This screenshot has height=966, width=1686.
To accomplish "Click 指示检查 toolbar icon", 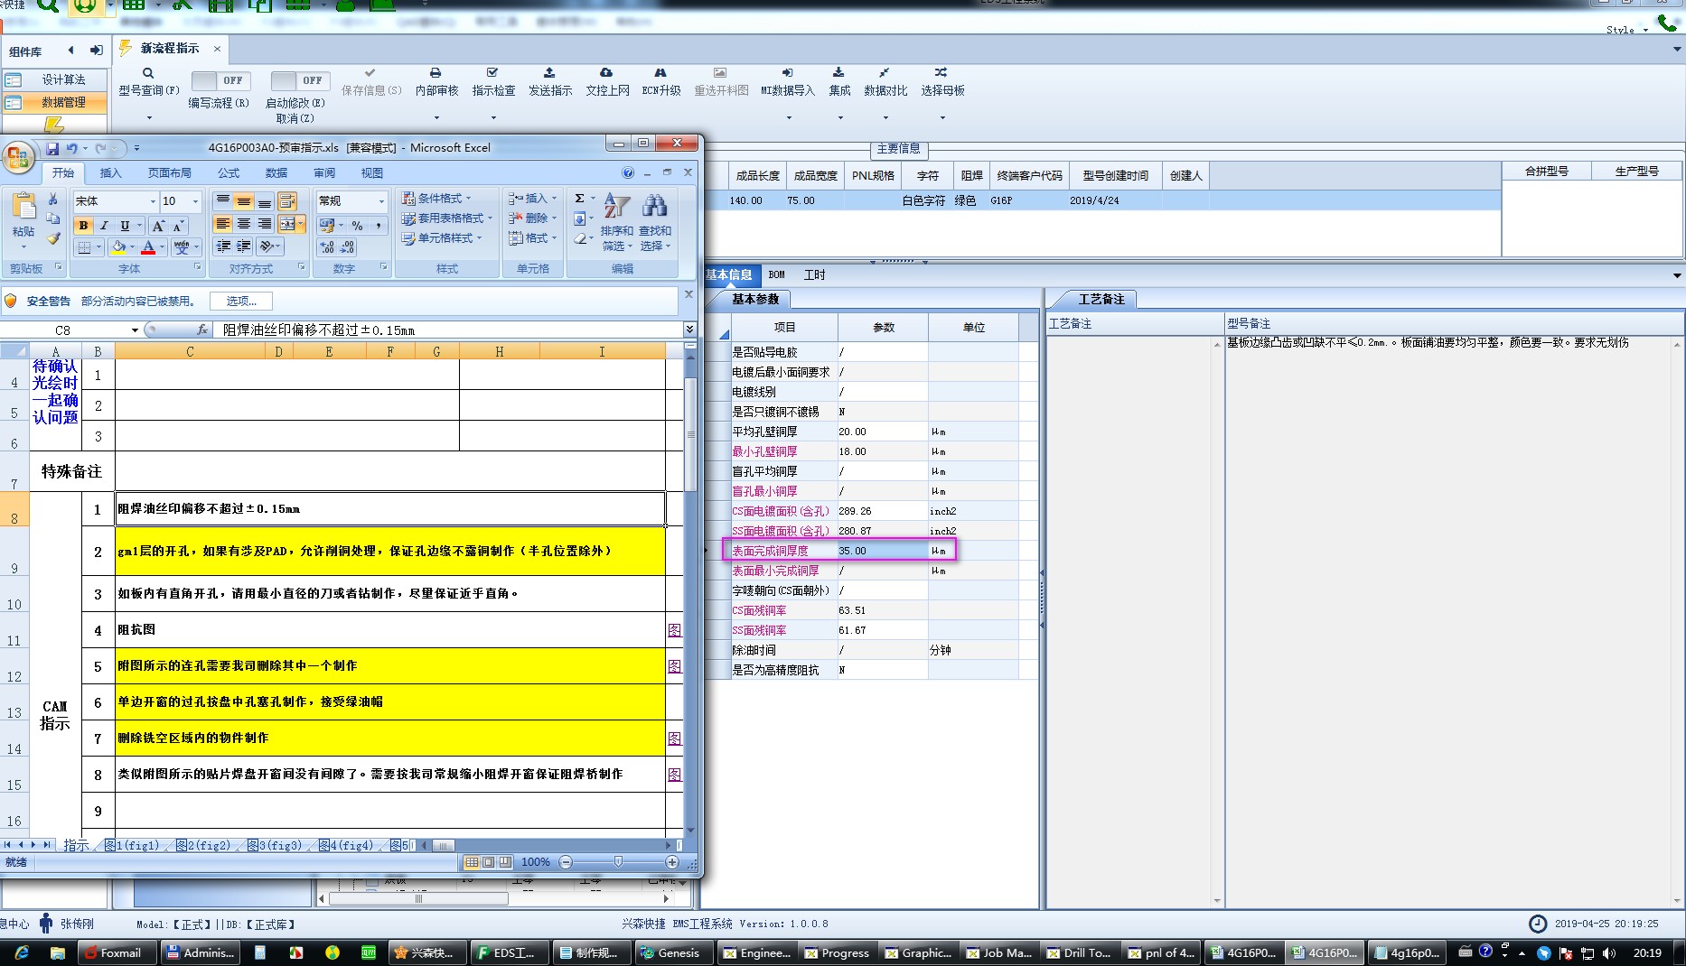I will (492, 72).
